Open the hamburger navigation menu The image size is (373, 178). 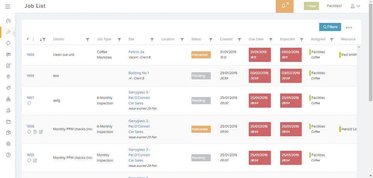click(8, 6)
